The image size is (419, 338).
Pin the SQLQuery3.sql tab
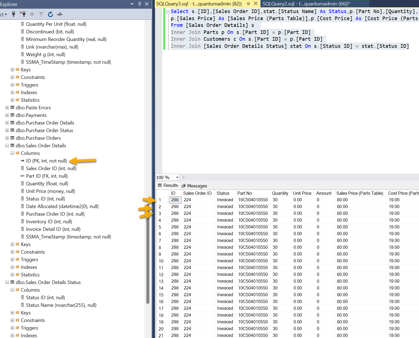(x=248, y=4)
